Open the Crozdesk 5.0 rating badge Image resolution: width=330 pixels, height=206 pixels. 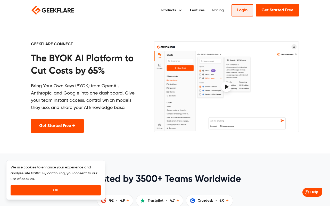[209, 200]
